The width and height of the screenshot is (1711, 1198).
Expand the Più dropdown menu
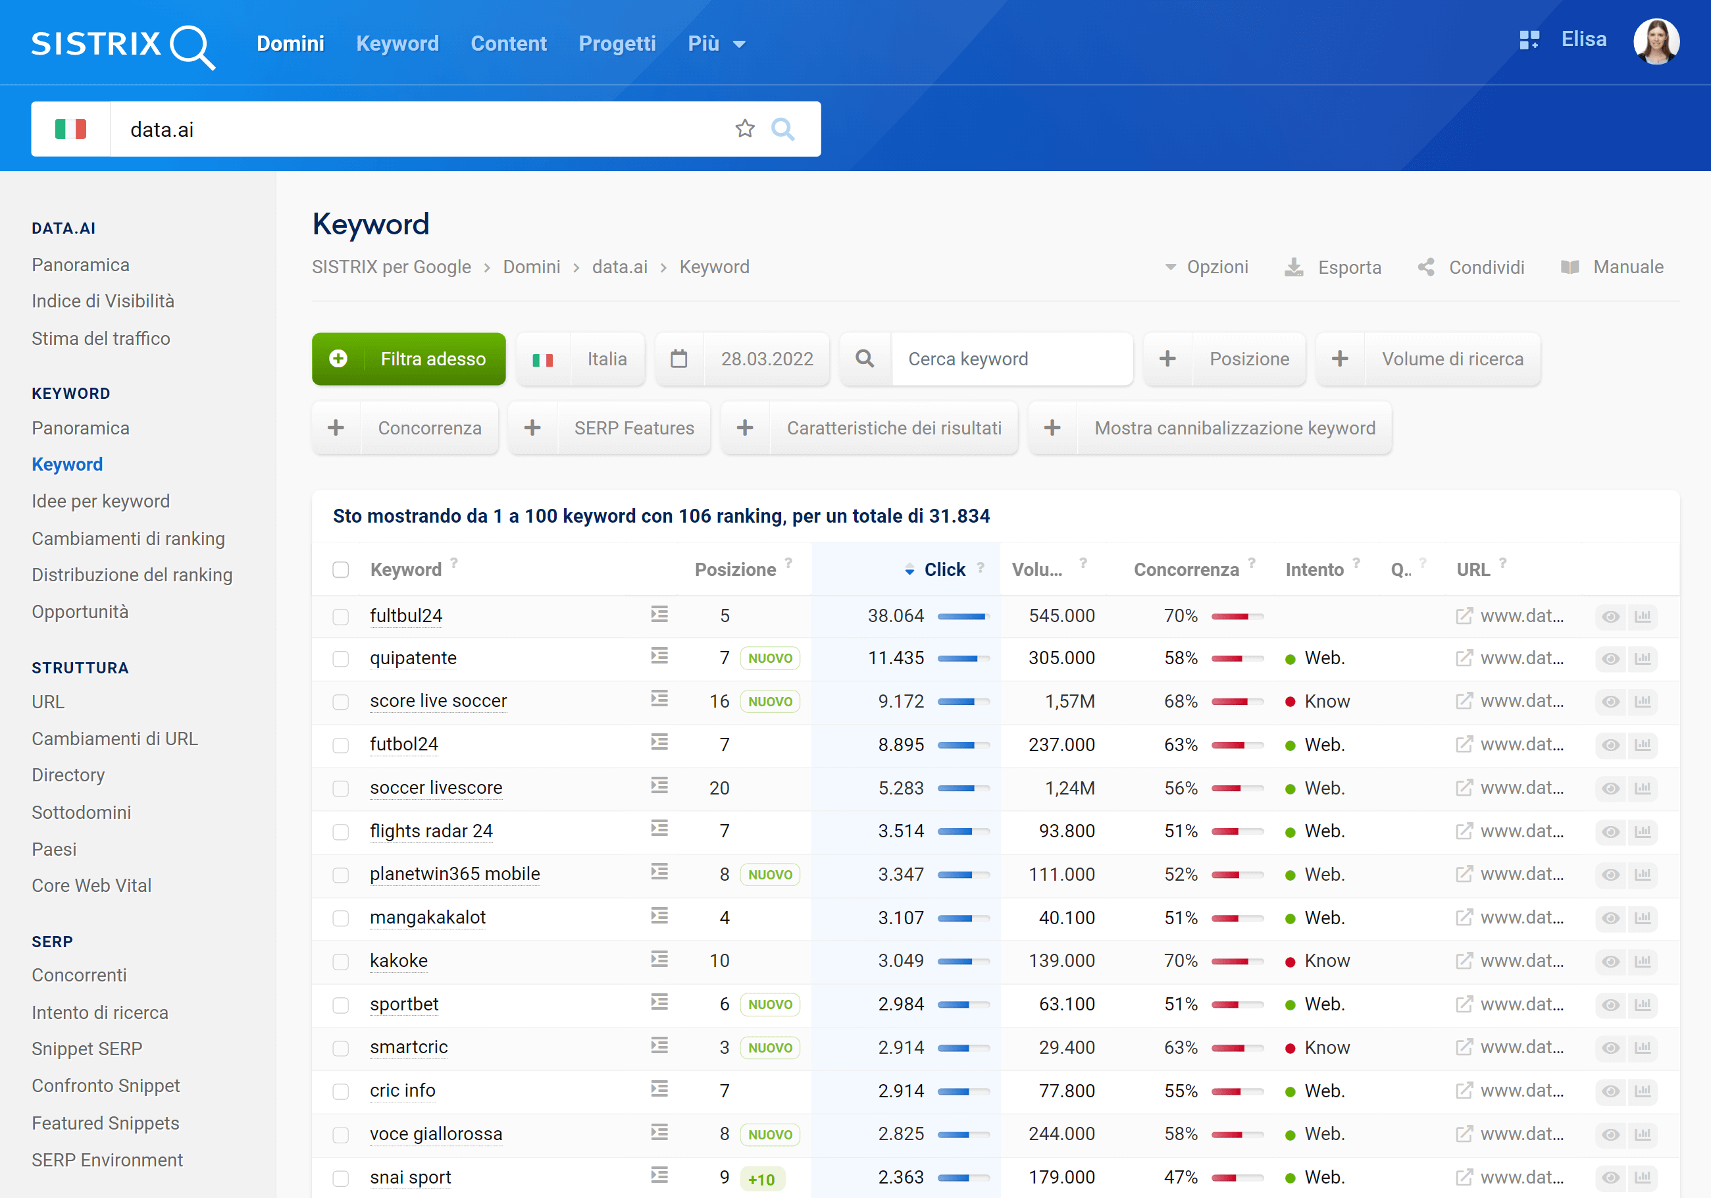pyautogui.click(x=716, y=43)
